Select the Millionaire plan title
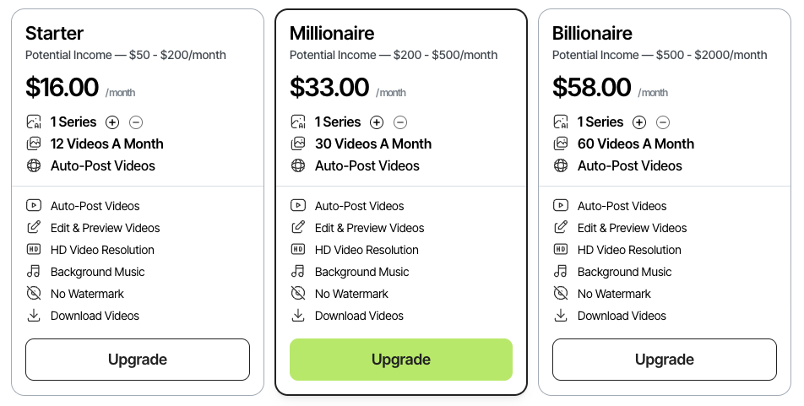The width and height of the screenshot is (804, 406). (x=332, y=34)
